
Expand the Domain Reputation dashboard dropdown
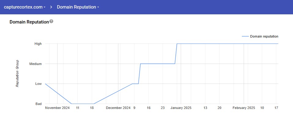(x=78, y=7)
